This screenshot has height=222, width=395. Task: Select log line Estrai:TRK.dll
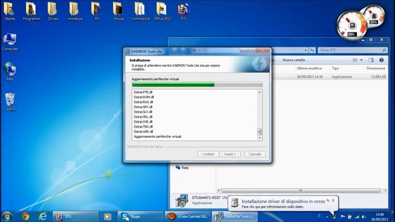(143, 126)
